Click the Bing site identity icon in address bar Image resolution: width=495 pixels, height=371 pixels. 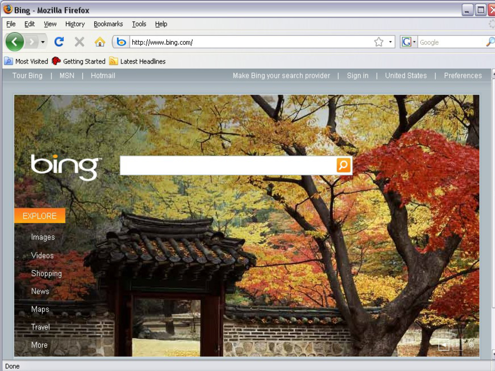click(121, 42)
